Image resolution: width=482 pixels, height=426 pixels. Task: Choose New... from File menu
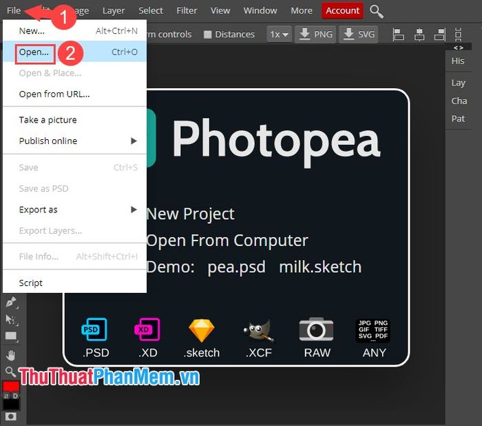[74, 31]
